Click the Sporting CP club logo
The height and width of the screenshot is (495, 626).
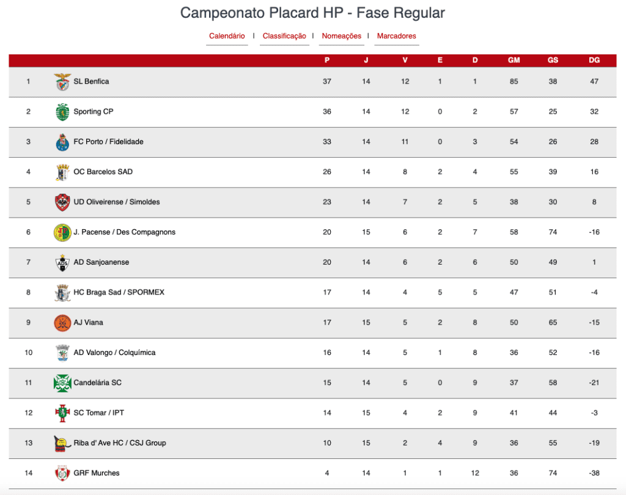pos(62,112)
